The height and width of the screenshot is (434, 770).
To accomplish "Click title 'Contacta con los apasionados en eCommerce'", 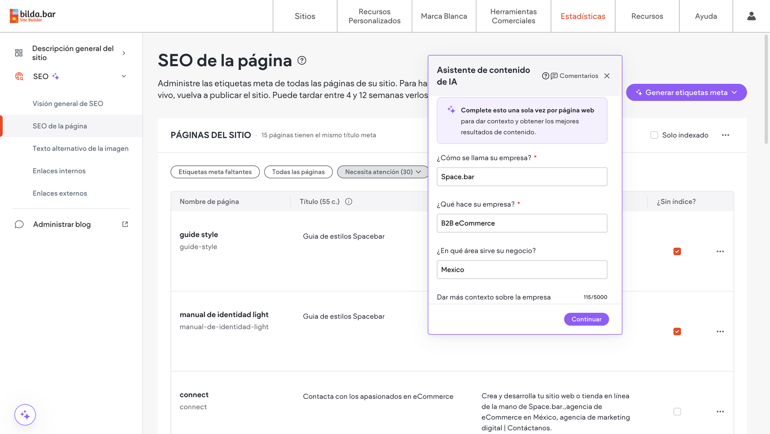I will click(x=378, y=396).
